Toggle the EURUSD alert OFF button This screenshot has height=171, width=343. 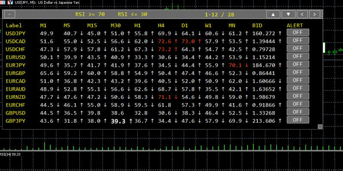pyautogui.click(x=298, y=56)
